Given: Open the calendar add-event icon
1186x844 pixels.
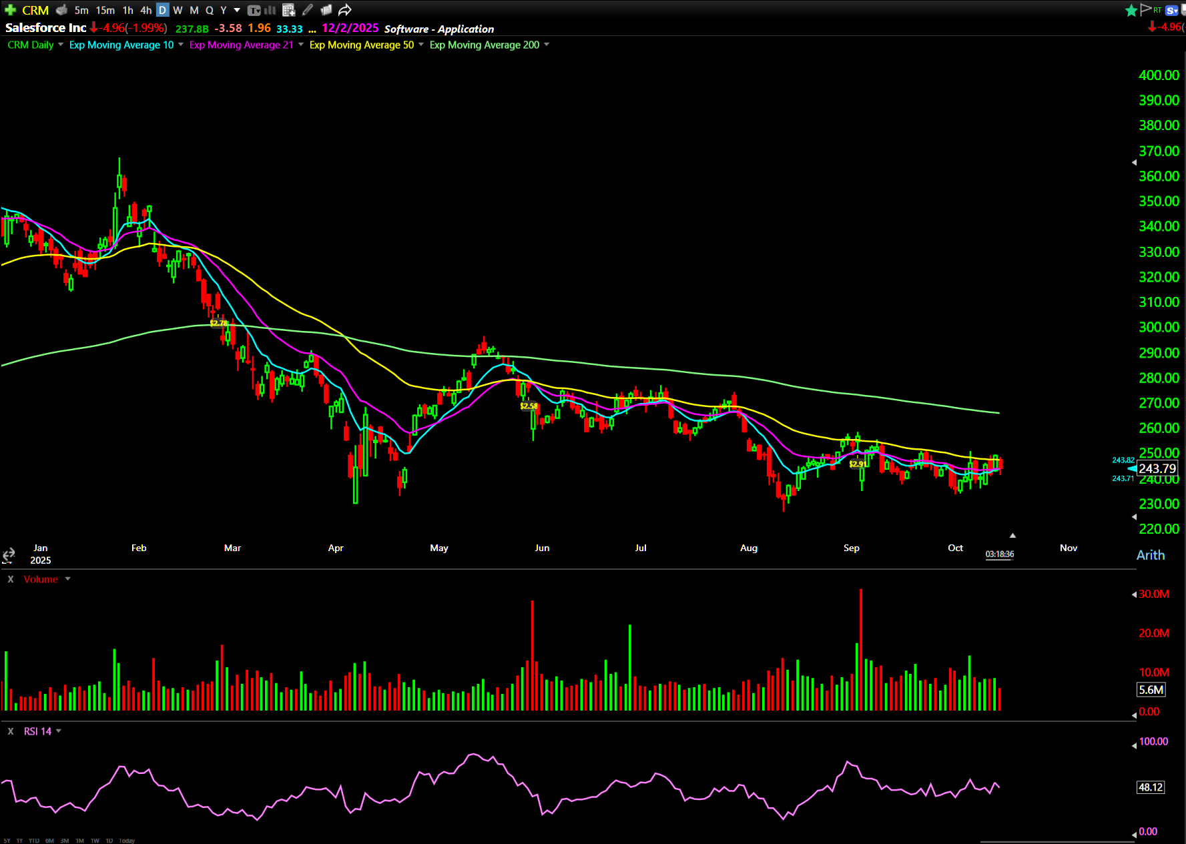Looking at the screenshot, I should point(288,10).
